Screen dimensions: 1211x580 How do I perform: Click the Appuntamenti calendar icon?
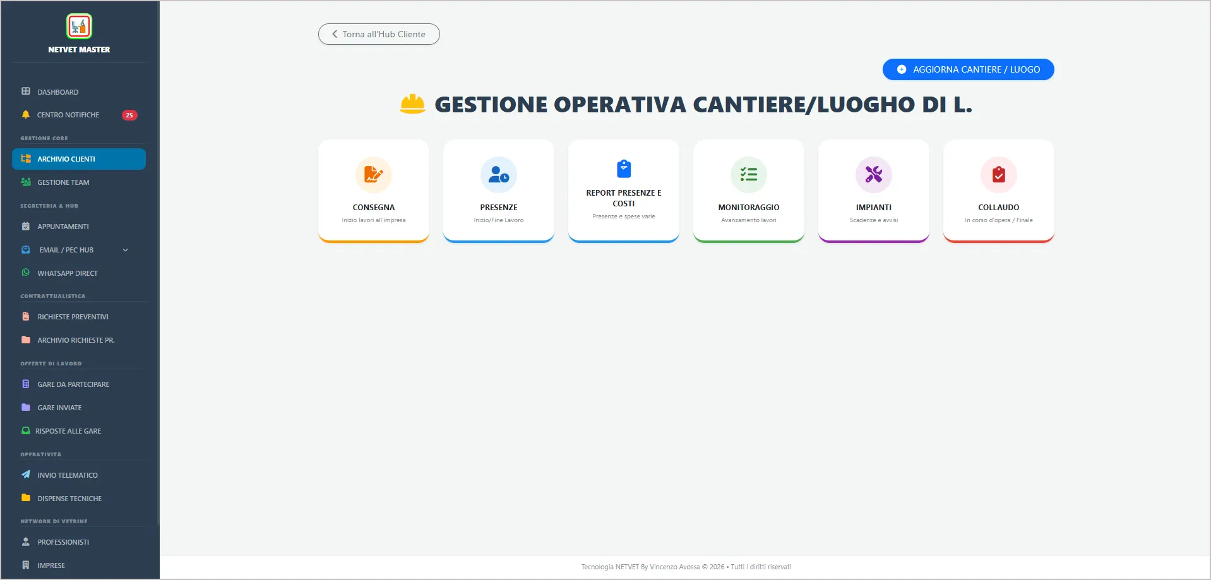tap(26, 227)
